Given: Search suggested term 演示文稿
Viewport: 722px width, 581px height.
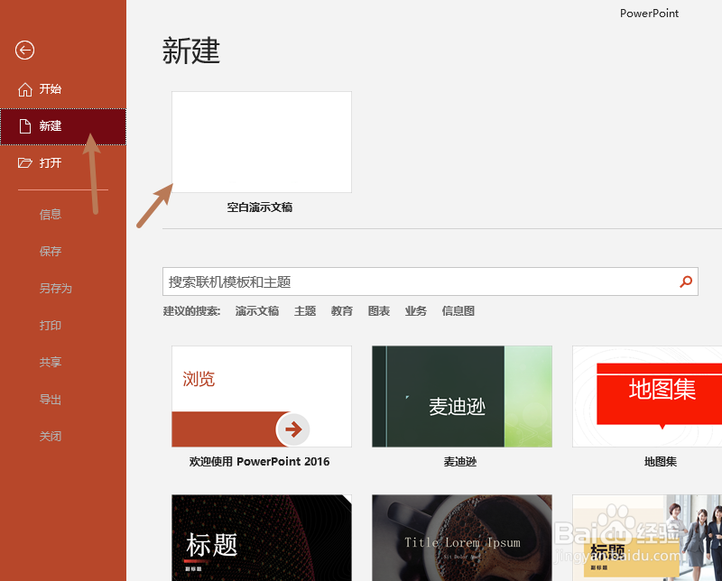Looking at the screenshot, I should pos(257,311).
